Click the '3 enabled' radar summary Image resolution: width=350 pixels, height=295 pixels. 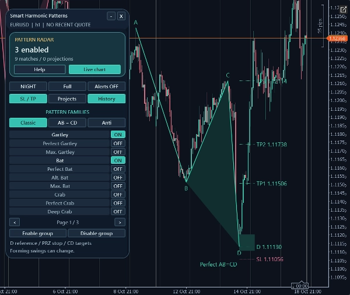[x=32, y=50]
